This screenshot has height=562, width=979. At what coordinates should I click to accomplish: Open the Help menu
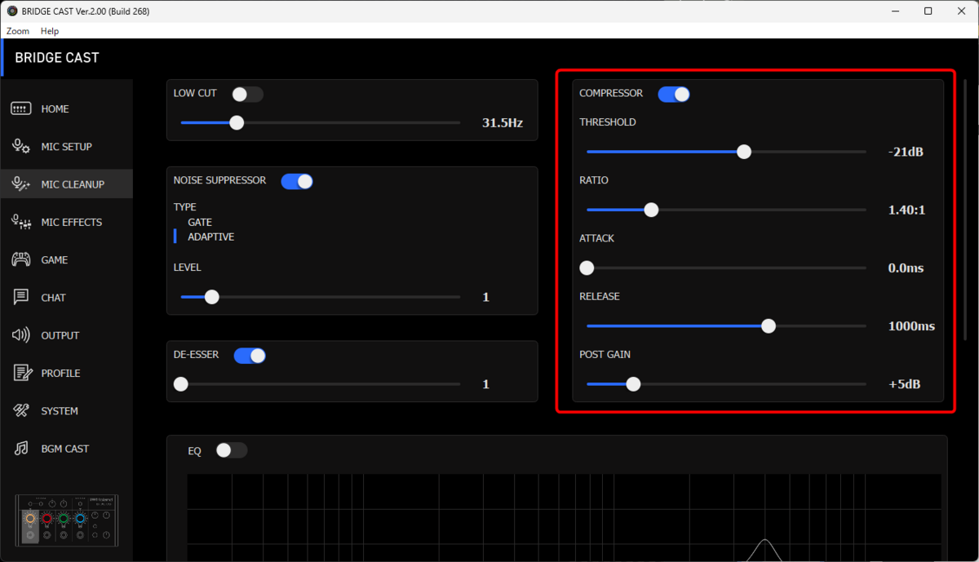tap(50, 31)
